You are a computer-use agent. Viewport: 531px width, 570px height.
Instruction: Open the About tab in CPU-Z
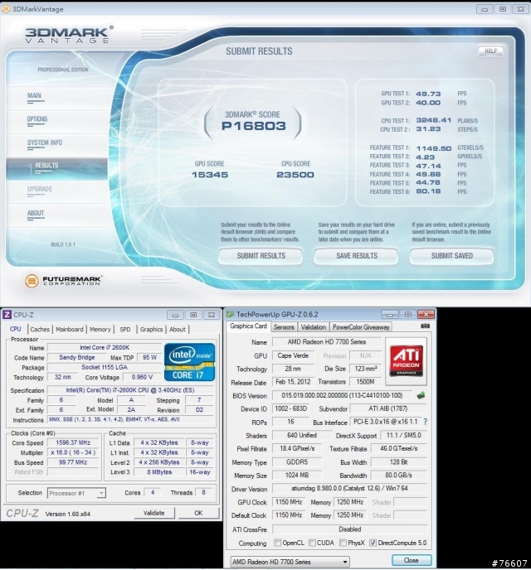pos(178,330)
